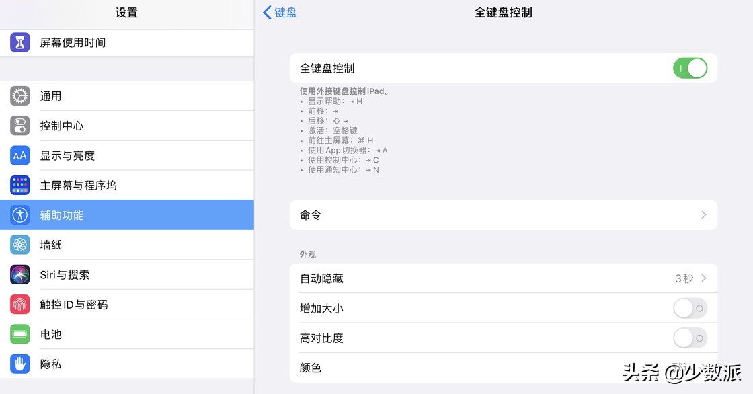Image resolution: width=753 pixels, height=394 pixels.
Task: Click the Touch ID & Passcode icon
Action: tap(19, 304)
